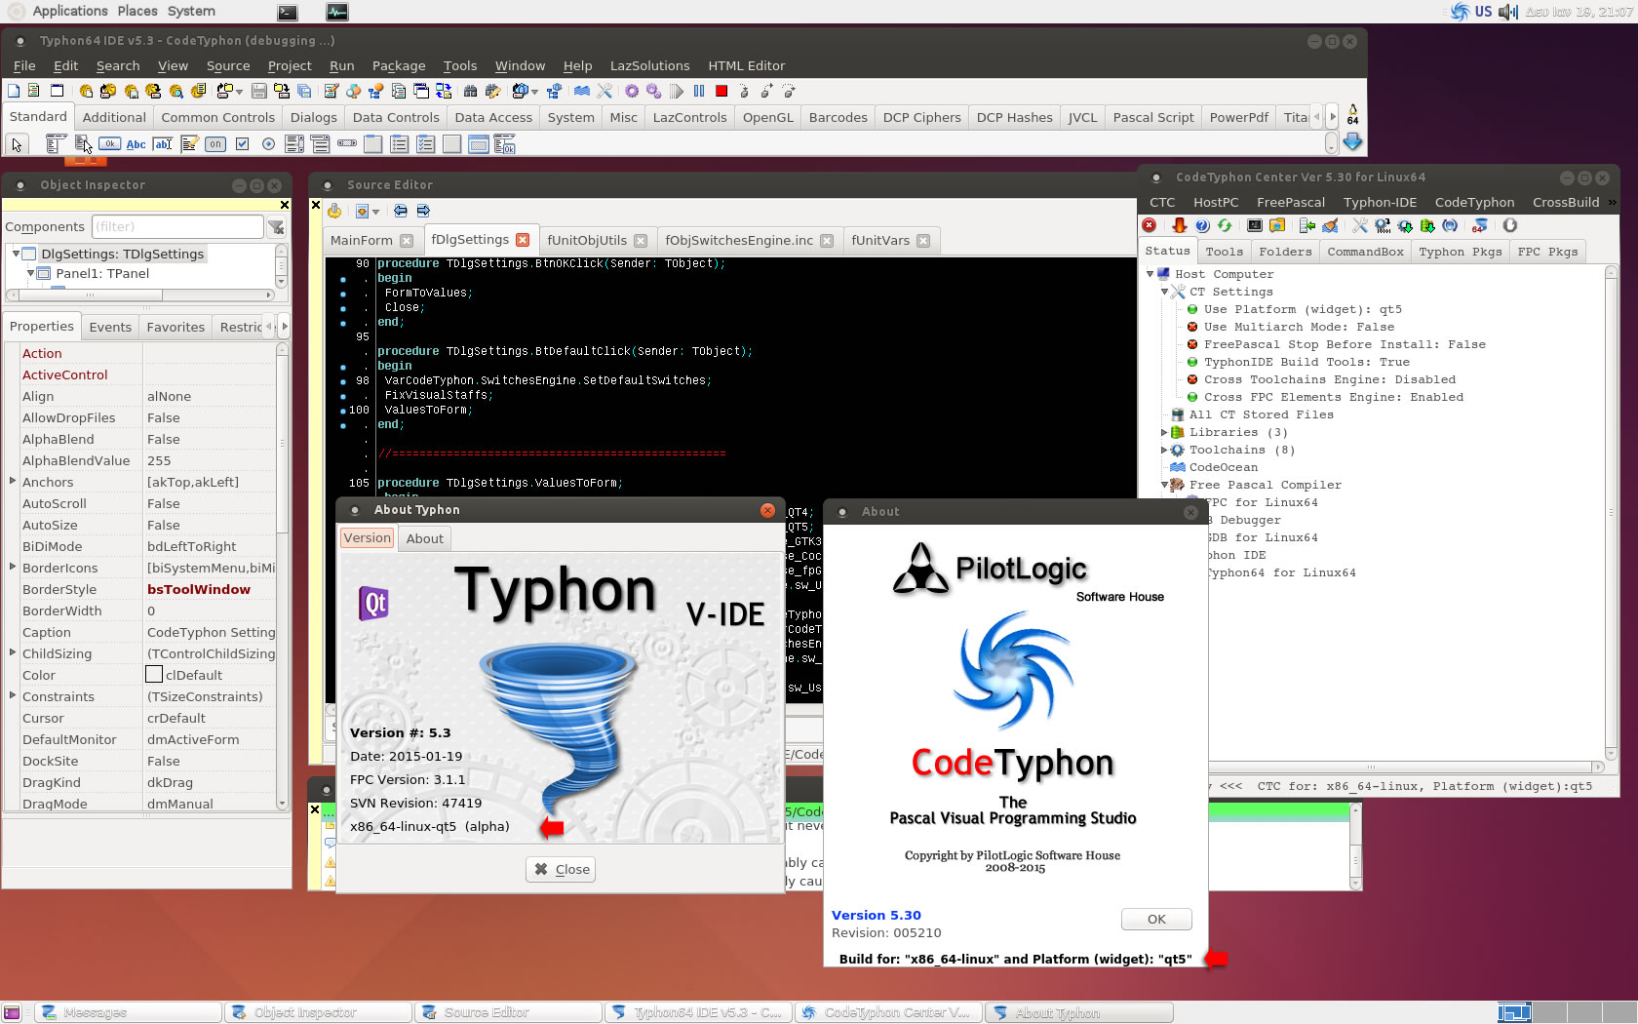This screenshot has height=1024, width=1638.
Task: Open the Package menu in IDE
Action: [x=399, y=65]
